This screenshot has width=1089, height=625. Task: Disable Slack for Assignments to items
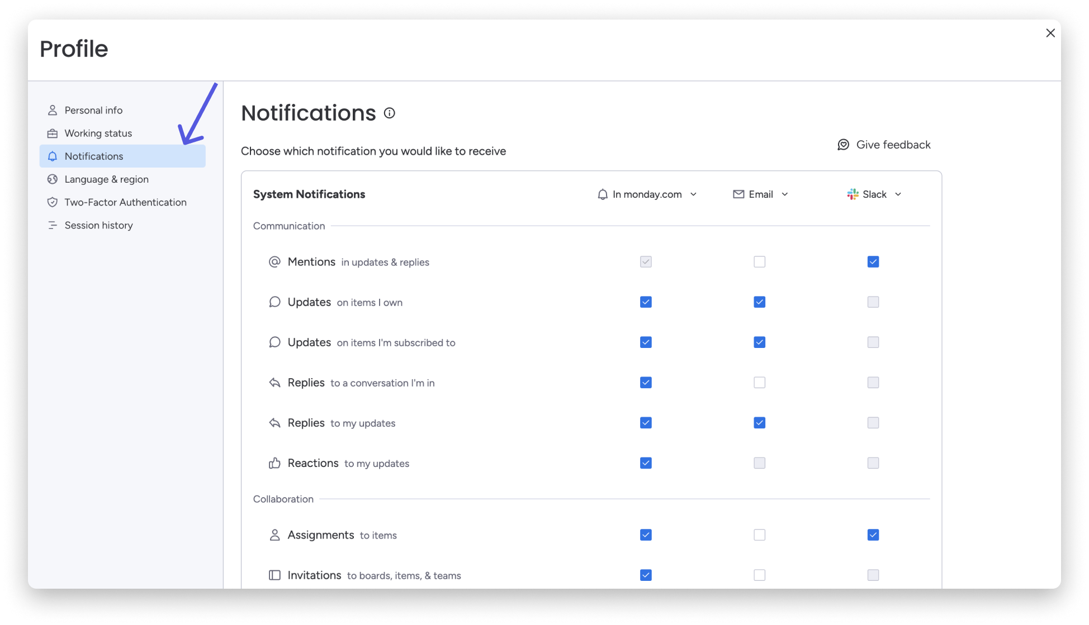click(873, 535)
